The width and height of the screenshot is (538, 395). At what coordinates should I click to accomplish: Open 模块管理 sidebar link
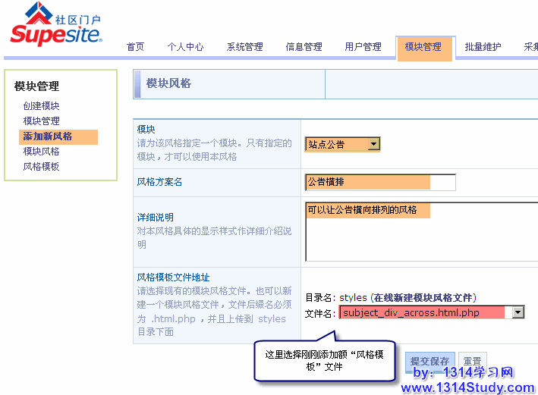41,121
